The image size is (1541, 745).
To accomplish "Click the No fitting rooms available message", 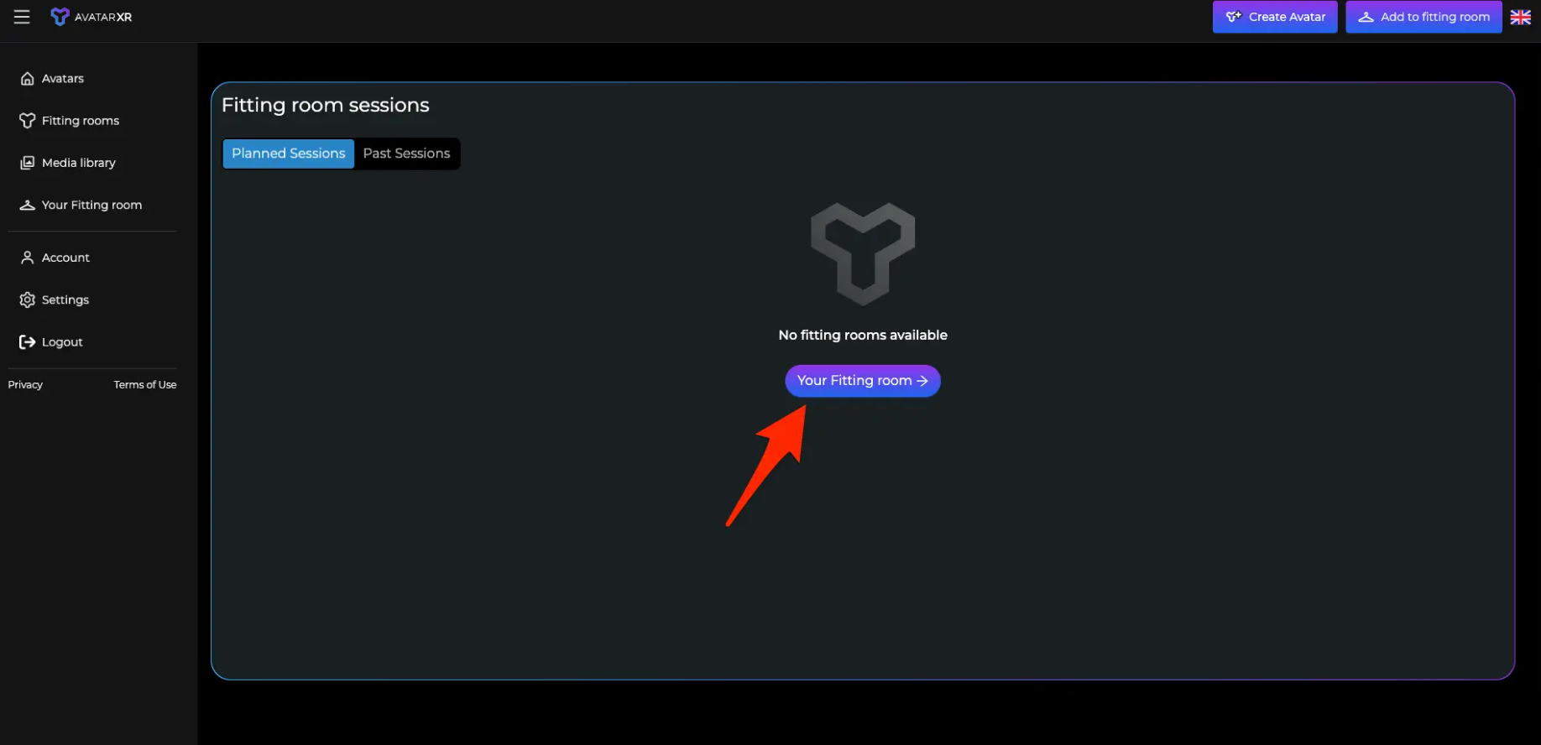I will 863,335.
